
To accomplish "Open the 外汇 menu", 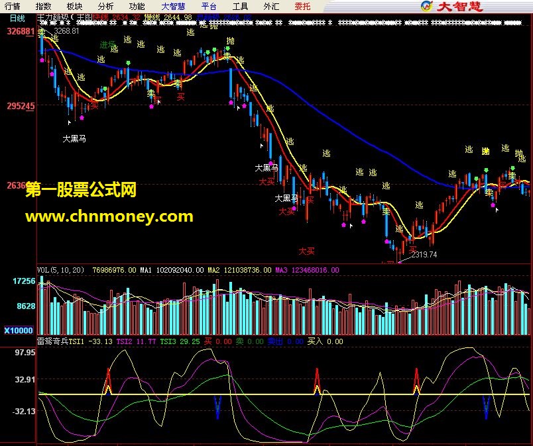I will (x=271, y=6).
